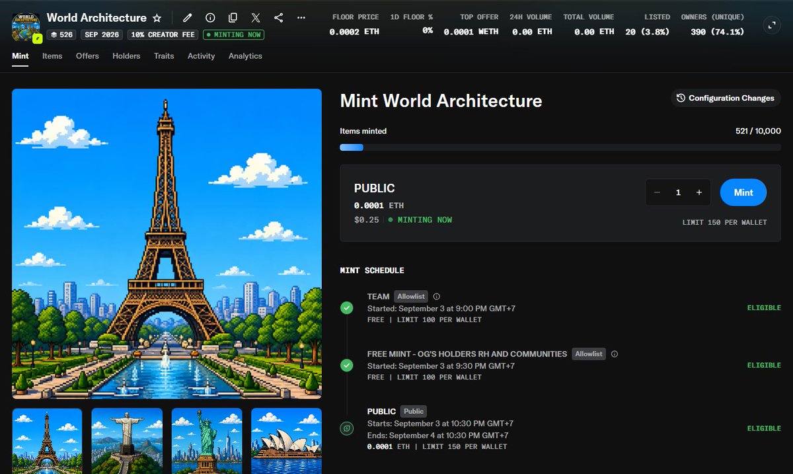Click the $0.25 price text

click(x=367, y=219)
